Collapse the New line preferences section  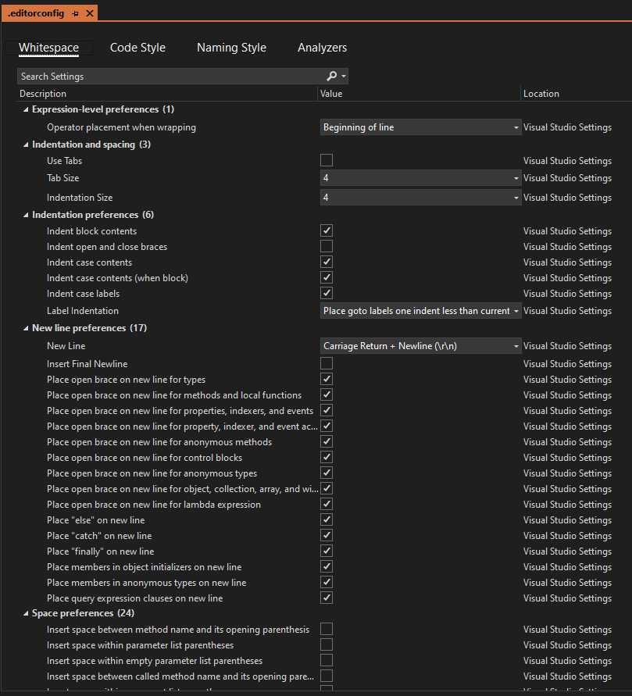(x=26, y=327)
